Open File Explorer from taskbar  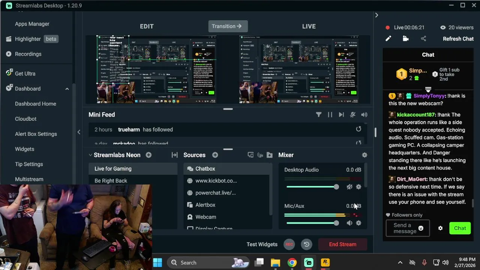tap(276, 262)
